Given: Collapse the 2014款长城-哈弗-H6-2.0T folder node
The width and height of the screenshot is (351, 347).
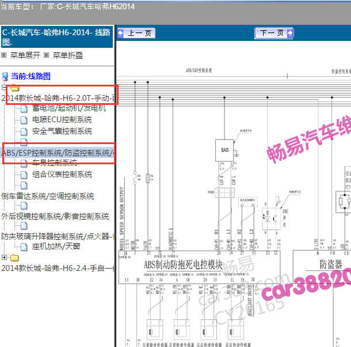Looking at the screenshot, I should coord(4,87).
